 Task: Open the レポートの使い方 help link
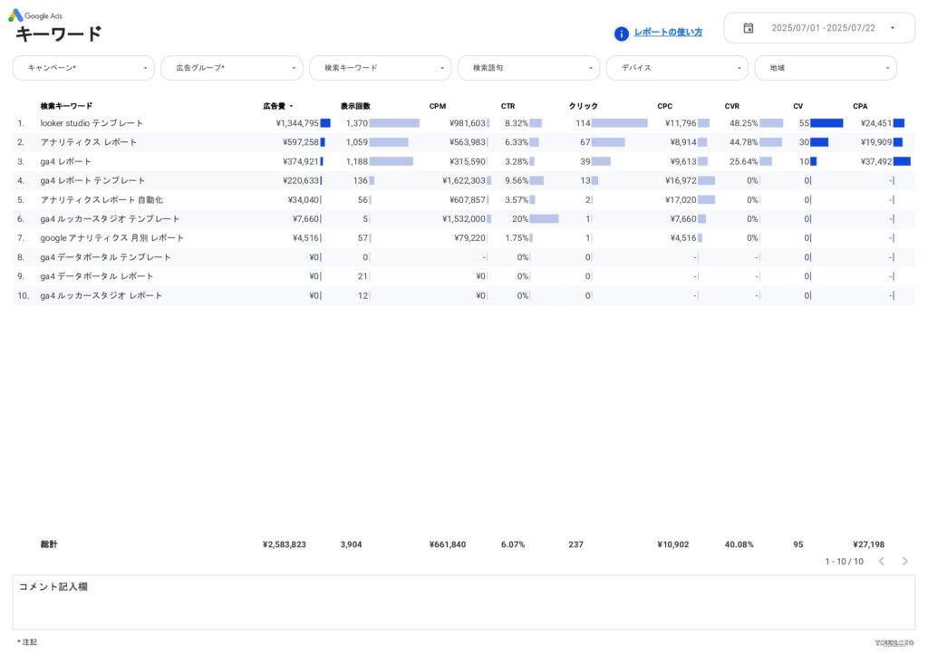point(667,33)
